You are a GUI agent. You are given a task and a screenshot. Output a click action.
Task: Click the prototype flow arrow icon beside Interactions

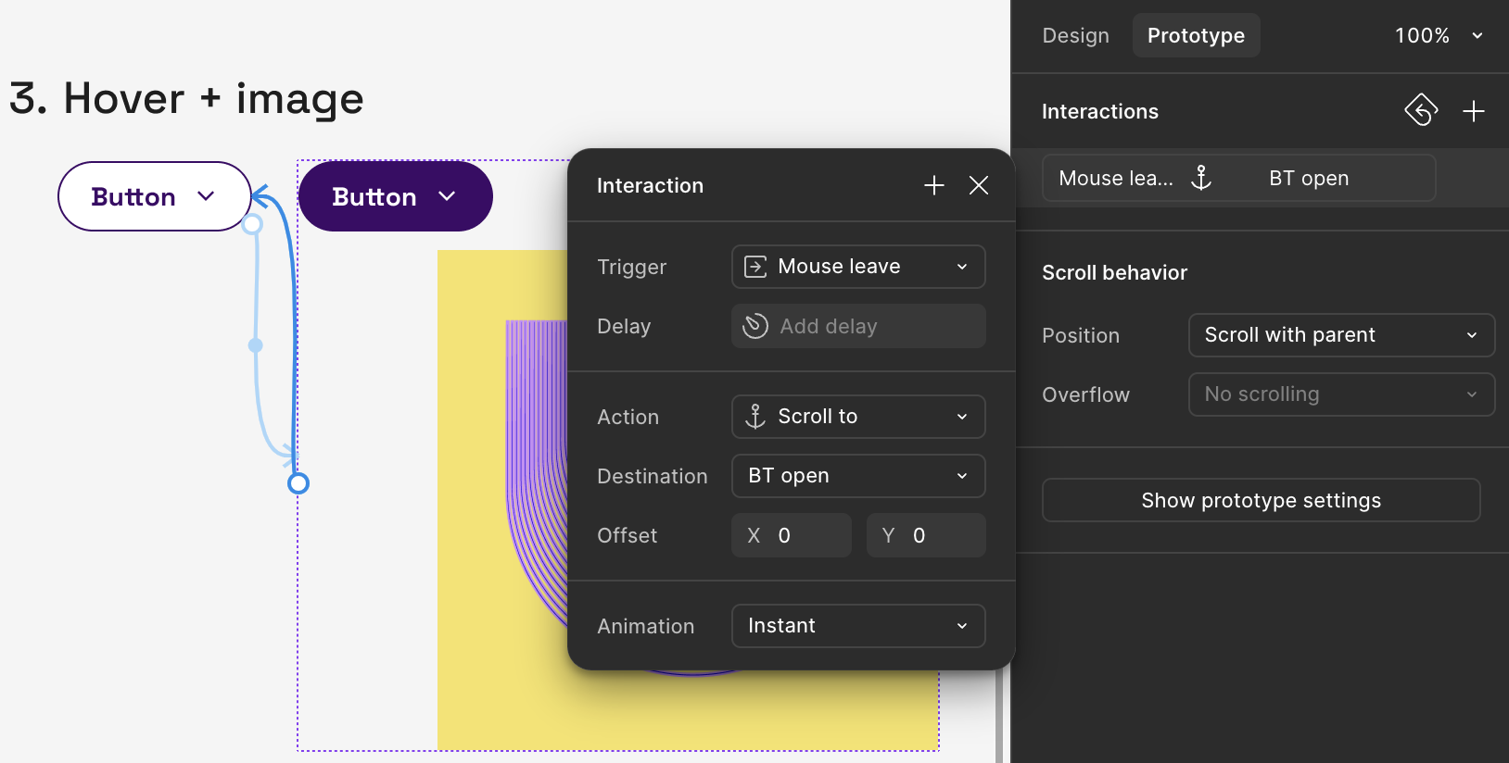tap(1420, 110)
